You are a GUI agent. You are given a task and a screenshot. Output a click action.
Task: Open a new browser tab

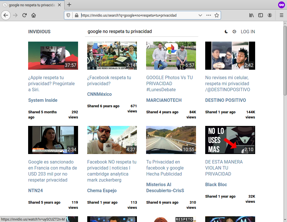tap(69, 5)
